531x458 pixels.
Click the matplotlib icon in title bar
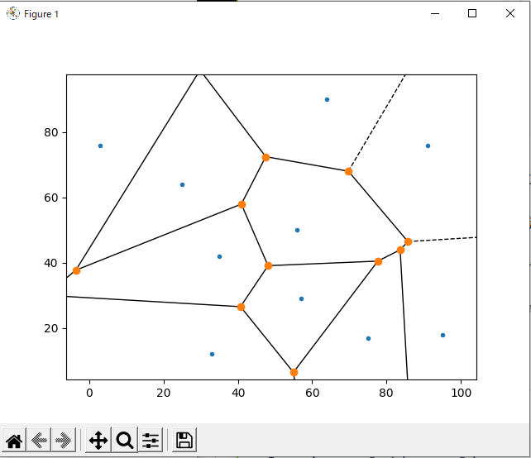(13, 13)
